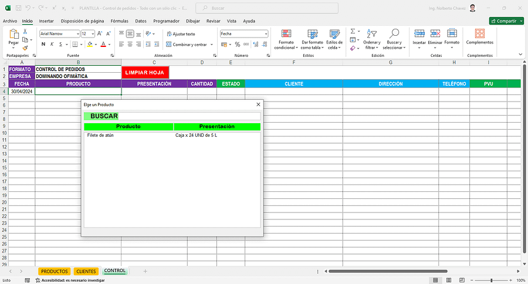The height and width of the screenshot is (284, 528).
Task: Click the increase decimals icon
Action: pos(256,44)
